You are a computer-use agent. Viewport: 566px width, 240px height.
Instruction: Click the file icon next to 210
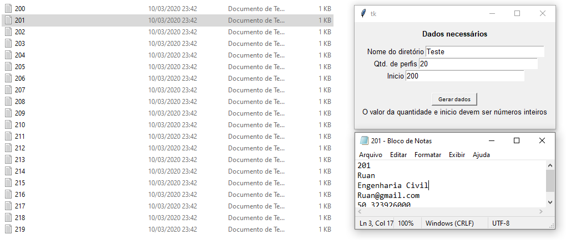(x=8, y=125)
